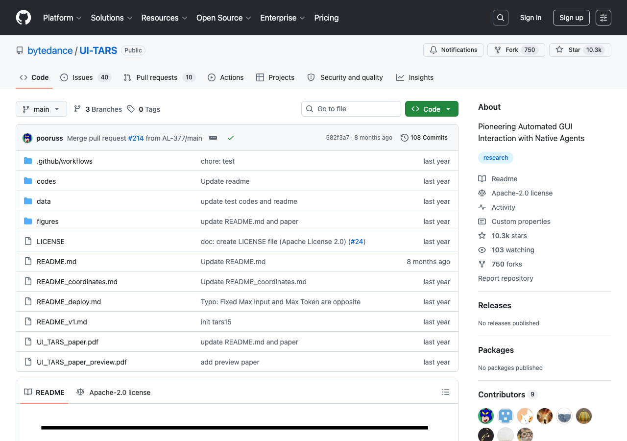
Task: Select the README tab in file viewer
Action: 44,392
